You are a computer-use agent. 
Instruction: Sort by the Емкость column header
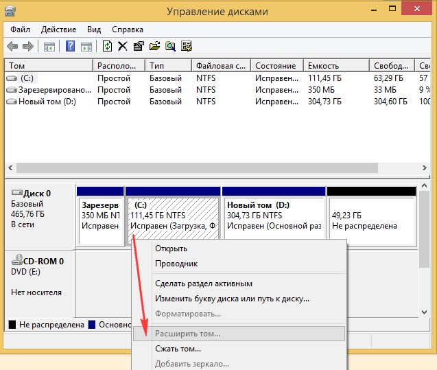point(337,66)
